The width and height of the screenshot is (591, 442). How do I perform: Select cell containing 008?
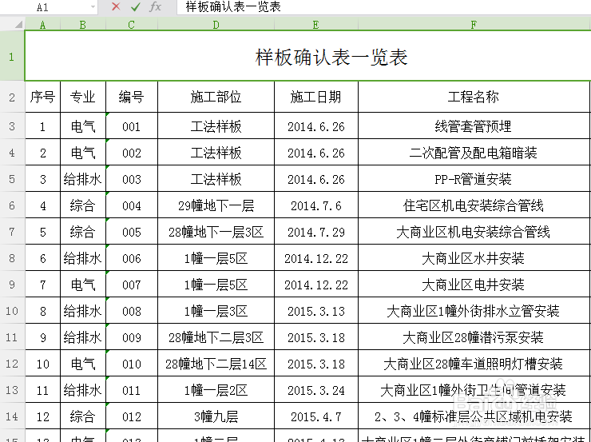pyautogui.click(x=132, y=311)
